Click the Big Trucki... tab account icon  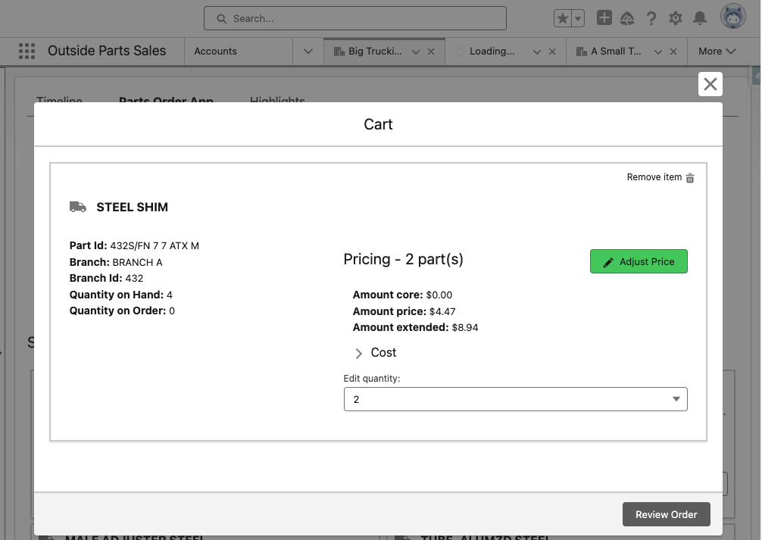[339, 52]
